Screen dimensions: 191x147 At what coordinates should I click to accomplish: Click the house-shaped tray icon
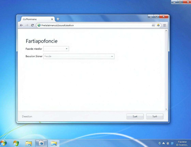(164, 143)
